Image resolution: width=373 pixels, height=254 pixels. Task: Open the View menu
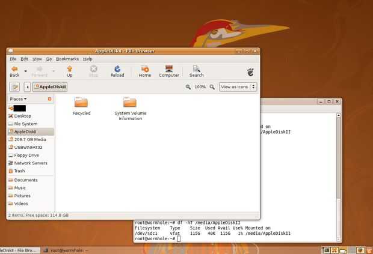click(x=37, y=59)
